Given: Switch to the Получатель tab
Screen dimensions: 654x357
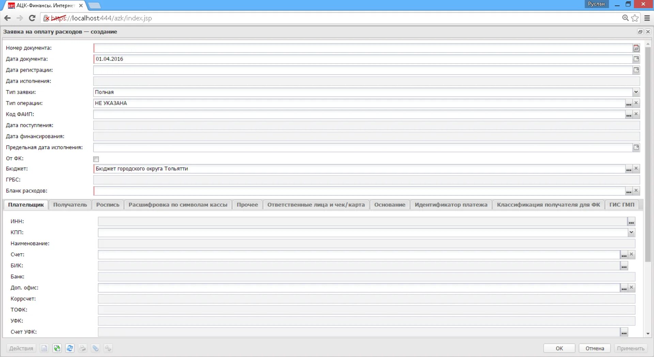Looking at the screenshot, I should click(70, 205).
